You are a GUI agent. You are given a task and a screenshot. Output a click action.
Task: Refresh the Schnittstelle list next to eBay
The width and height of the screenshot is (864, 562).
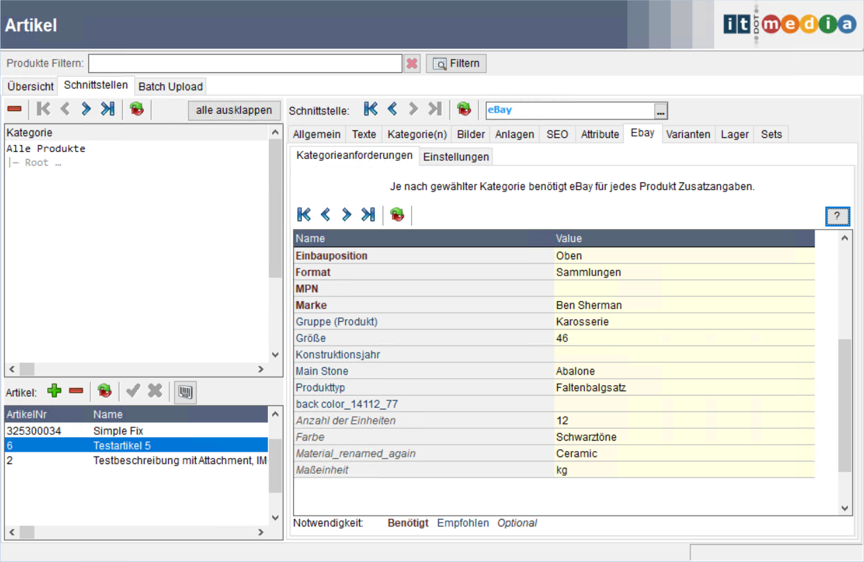pos(464,110)
